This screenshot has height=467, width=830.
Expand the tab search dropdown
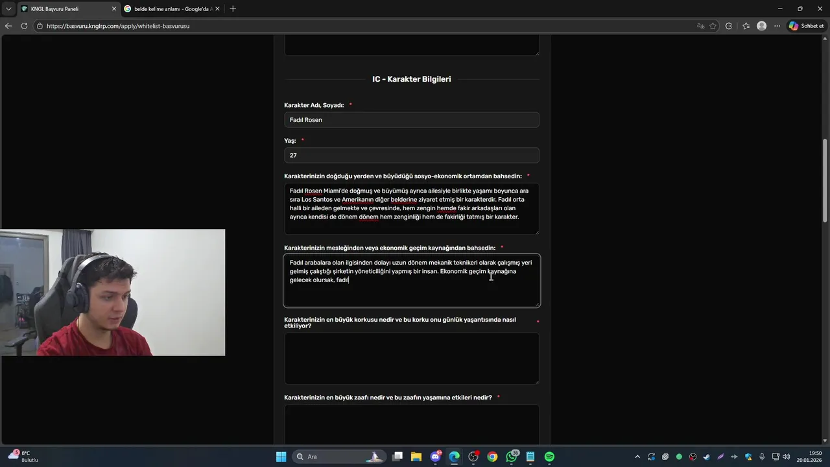click(8, 8)
